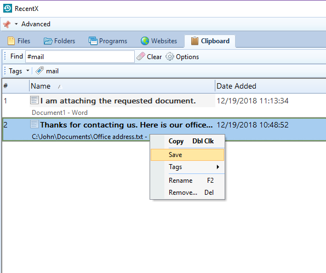Click inside the Find search field
This screenshot has height=273, width=326.
(80, 57)
